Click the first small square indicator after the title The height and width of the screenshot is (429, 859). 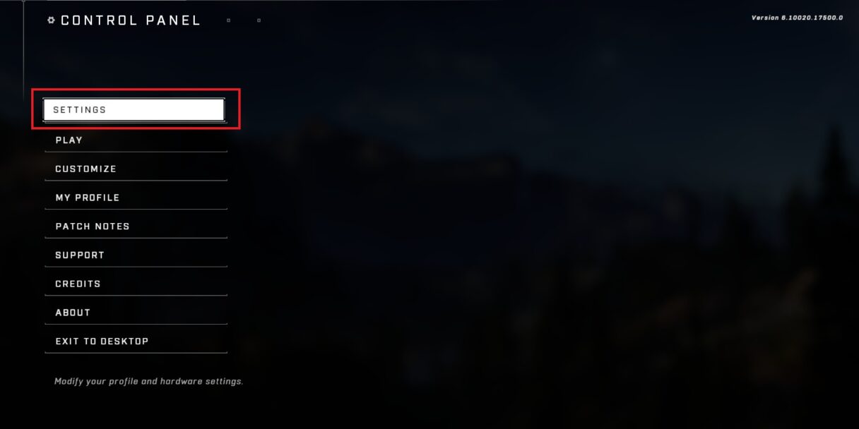click(228, 20)
